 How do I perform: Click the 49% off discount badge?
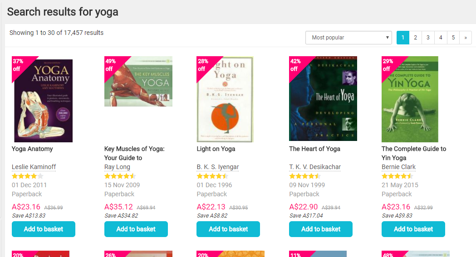coord(110,64)
